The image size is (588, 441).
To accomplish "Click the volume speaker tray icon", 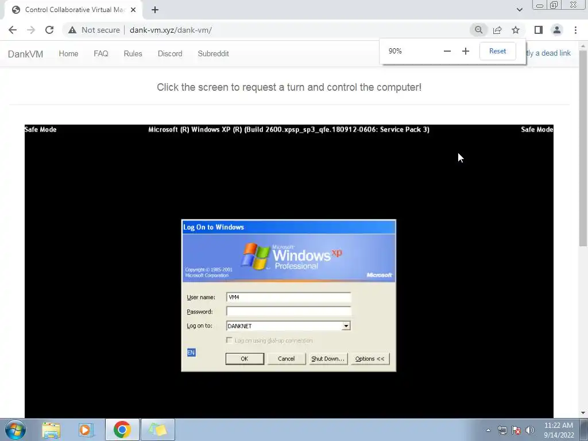I will pos(530,430).
